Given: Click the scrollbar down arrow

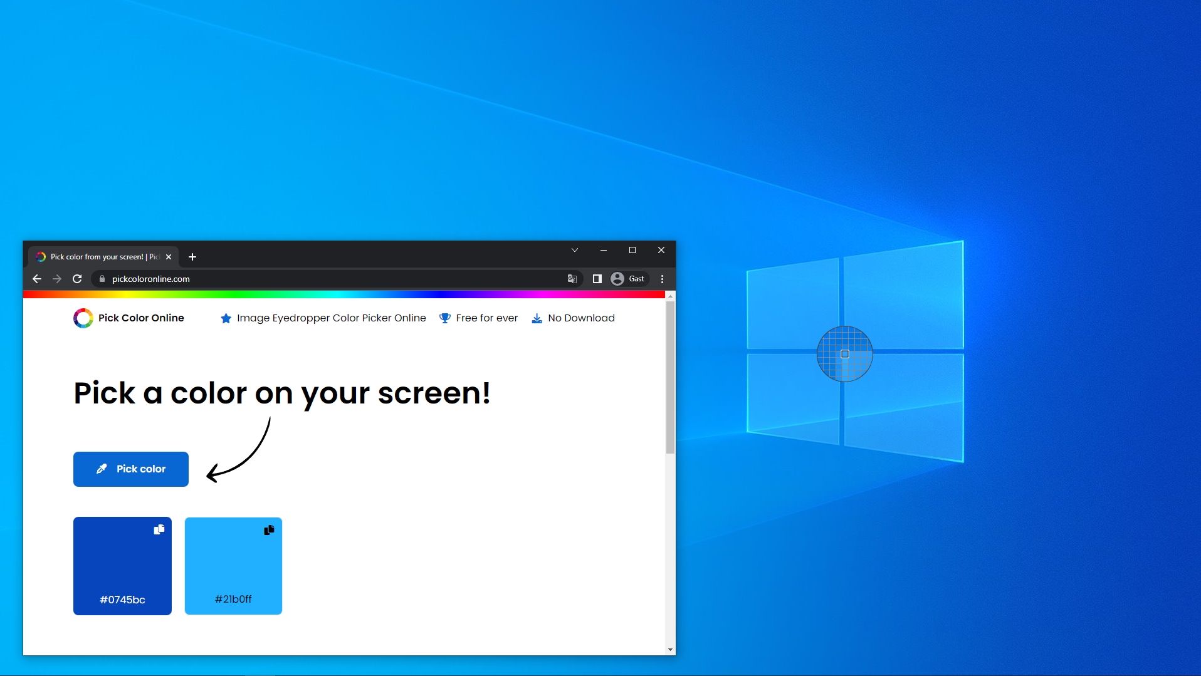Looking at the screenshot, I should [670, 649].
